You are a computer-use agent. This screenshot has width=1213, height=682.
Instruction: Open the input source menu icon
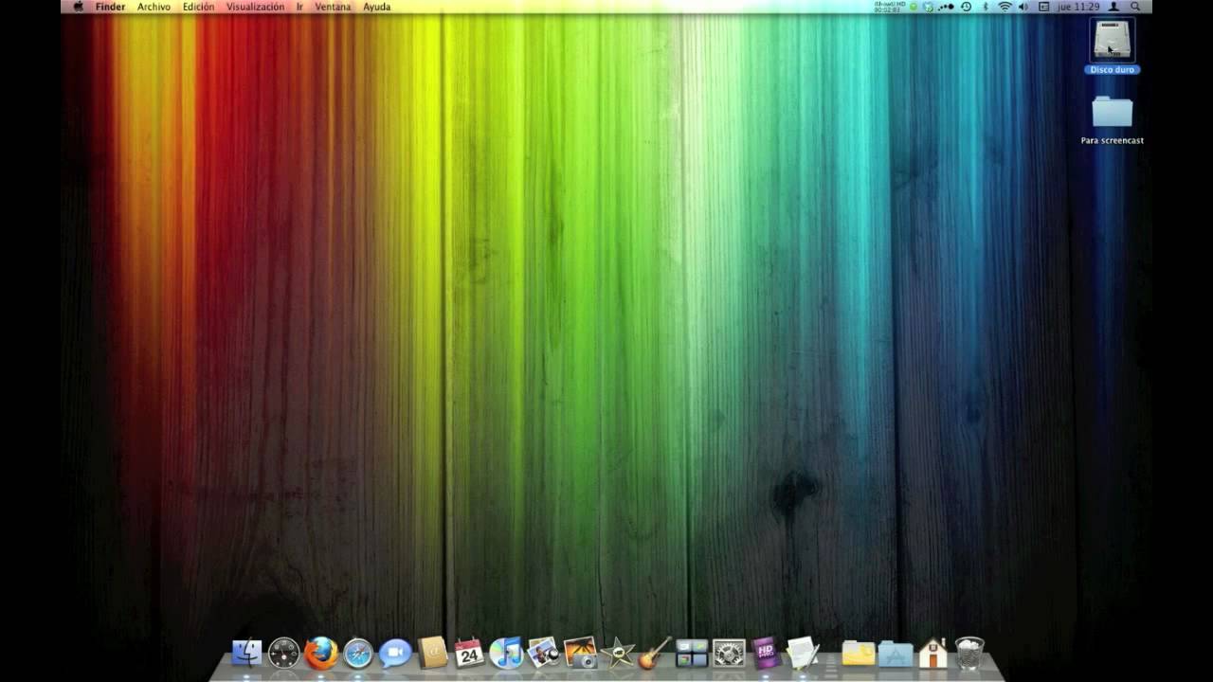tap(1043, 7)
